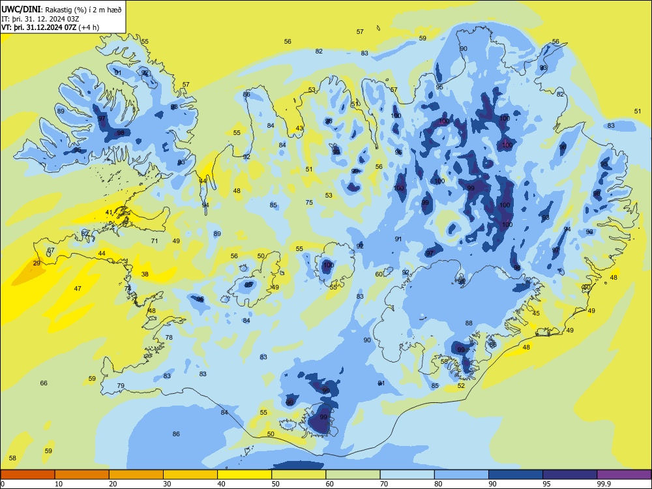Click the initial time "IT: þri. 31. 12. 2024 03Z"
The width and height of the screenshot is (652, 489).
(x=40, y=19)
